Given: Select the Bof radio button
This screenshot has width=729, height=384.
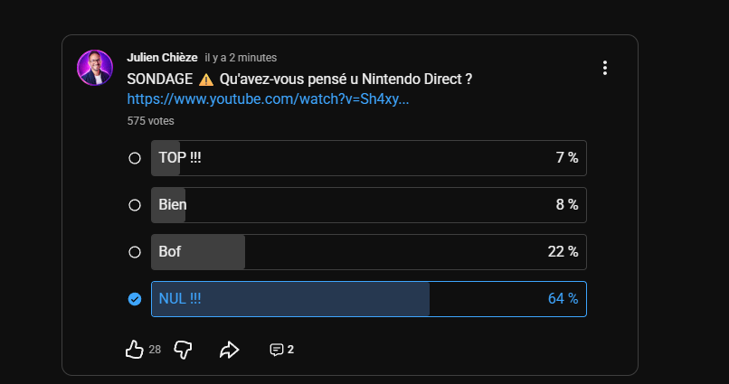Looking at the screenshot, I should 135,252.
